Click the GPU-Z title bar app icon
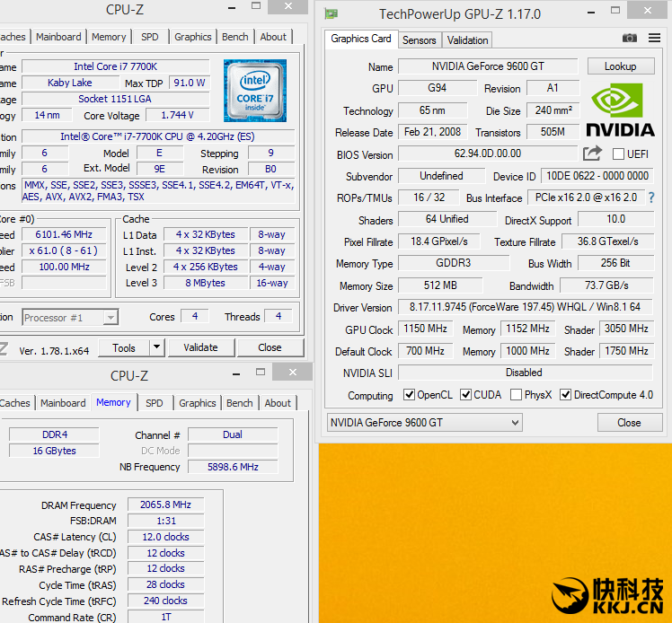672x623 pixels. click(332, 13)
